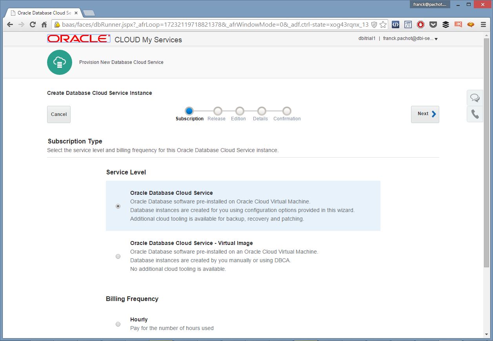Viewport: 493px width, 341px height.
Task: Open the Chrome hamburger menu
Action: click(483, 24)
